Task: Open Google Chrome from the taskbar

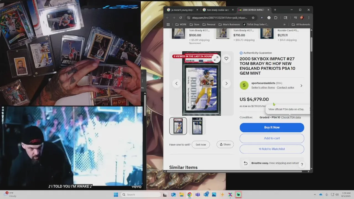Action: coord(189,195)
